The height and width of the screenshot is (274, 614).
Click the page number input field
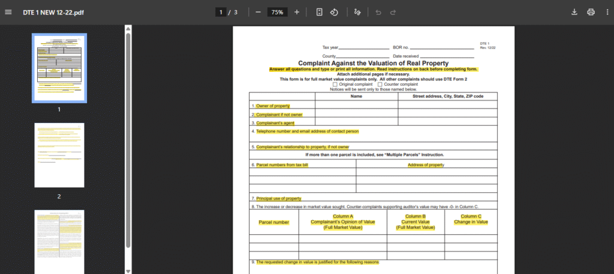[221, 12]
